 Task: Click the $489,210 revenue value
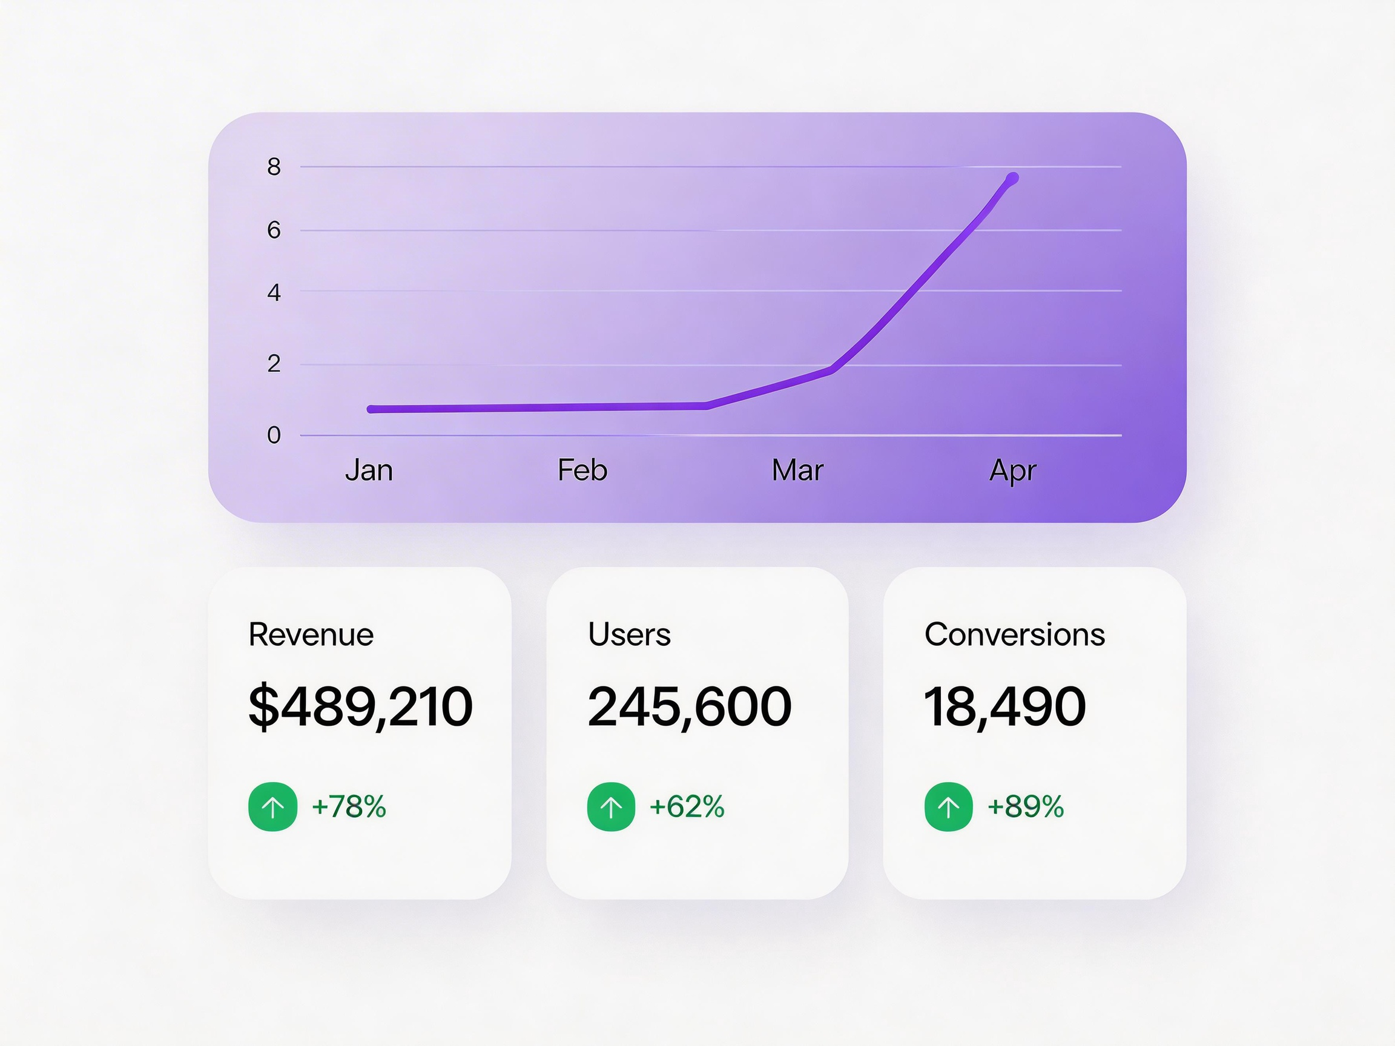[360, 706]
